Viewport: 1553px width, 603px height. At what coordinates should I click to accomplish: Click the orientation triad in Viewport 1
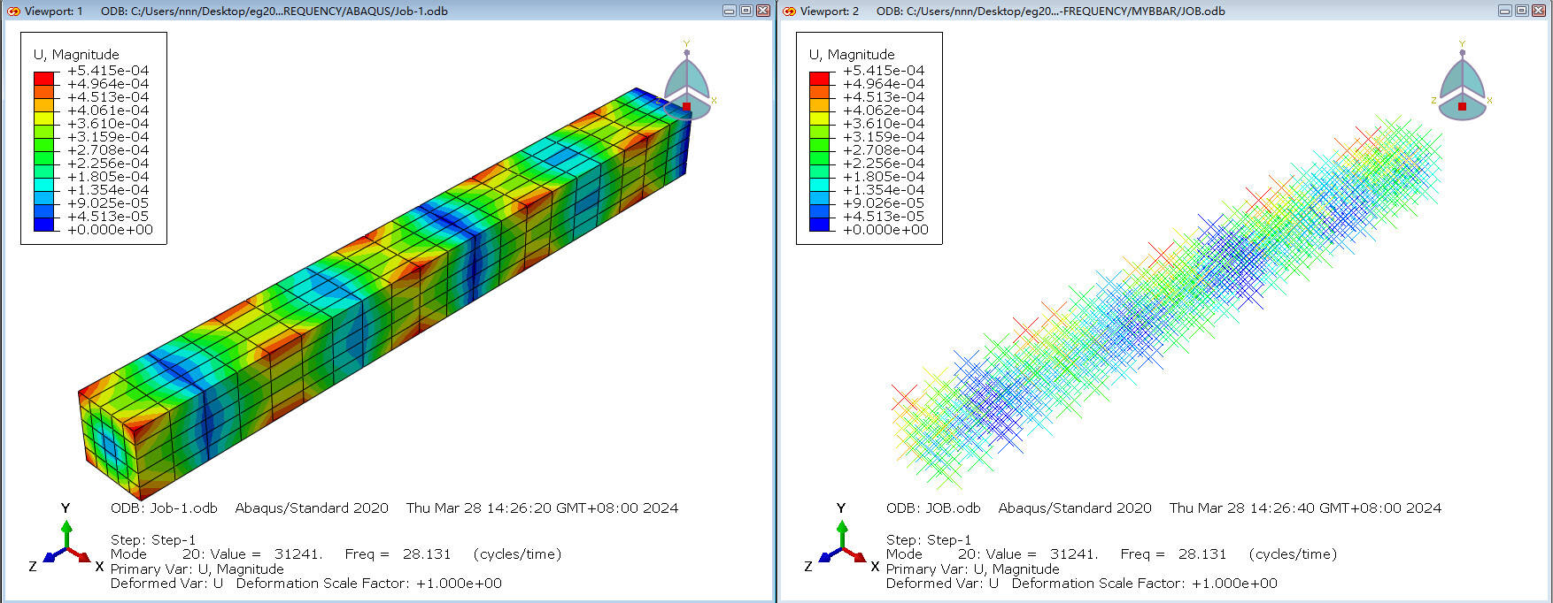click(66, 539)
